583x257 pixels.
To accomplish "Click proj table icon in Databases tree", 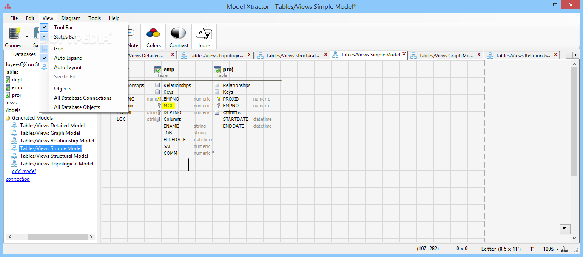I will pos(8,95).
